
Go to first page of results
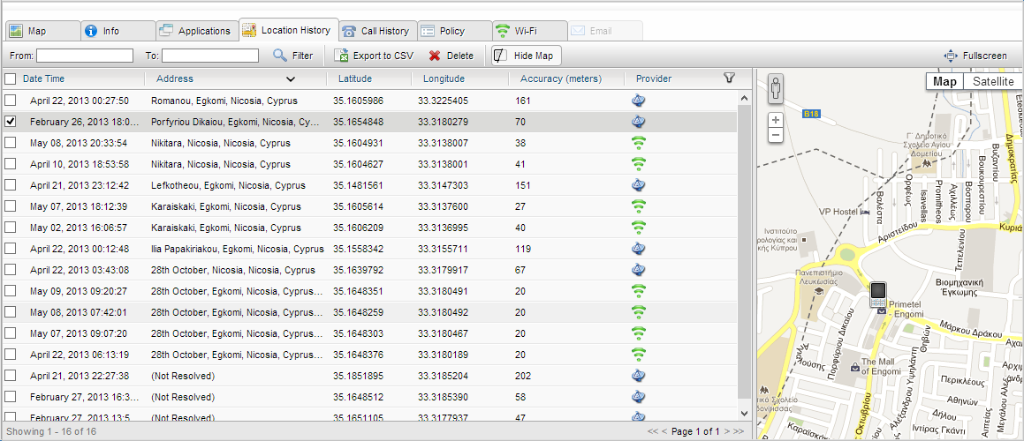pyautogui.click(x=652, y=431)
